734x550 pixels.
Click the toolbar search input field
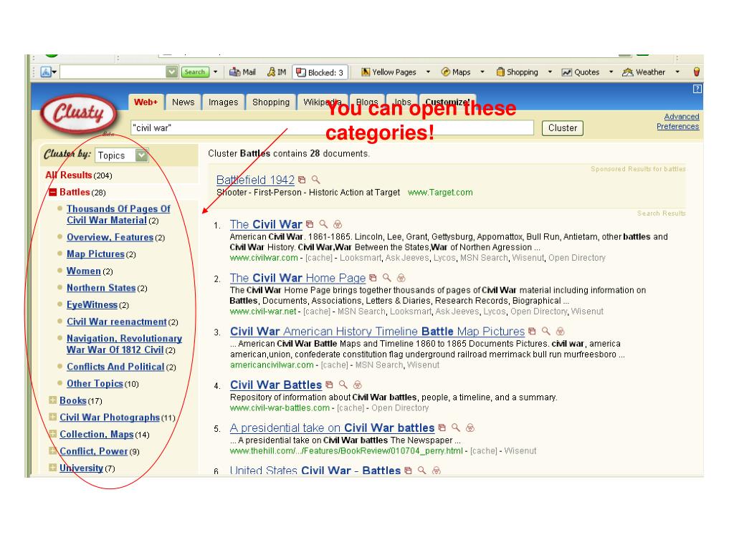(113, 72)
